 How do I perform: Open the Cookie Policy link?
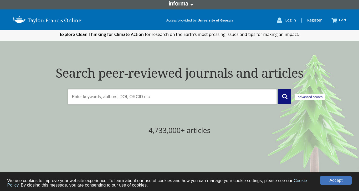click(300, 181)
